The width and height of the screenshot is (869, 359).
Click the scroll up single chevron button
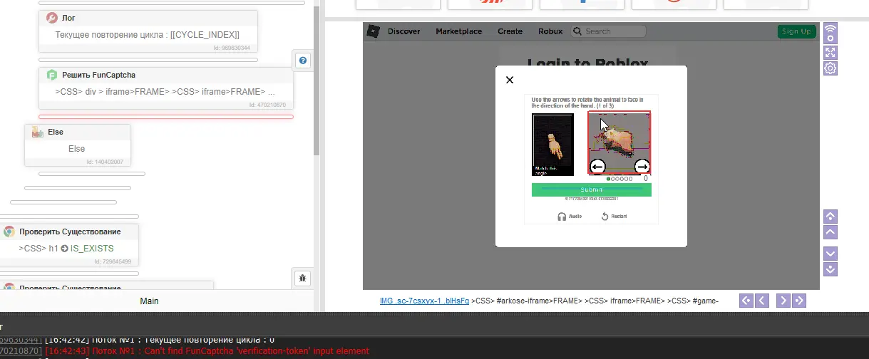[x=830, y=232]
